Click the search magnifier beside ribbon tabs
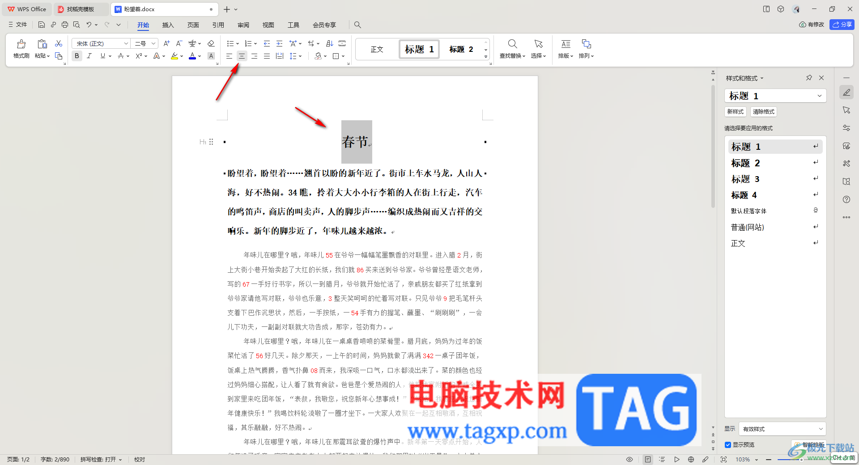 [x=357, y=25]
